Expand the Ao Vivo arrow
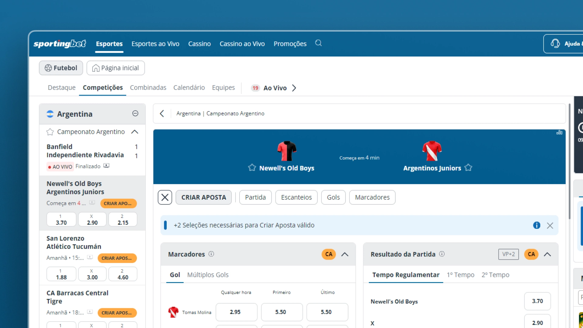The width and height of the screenshot is (583, 328). [294, 88]
